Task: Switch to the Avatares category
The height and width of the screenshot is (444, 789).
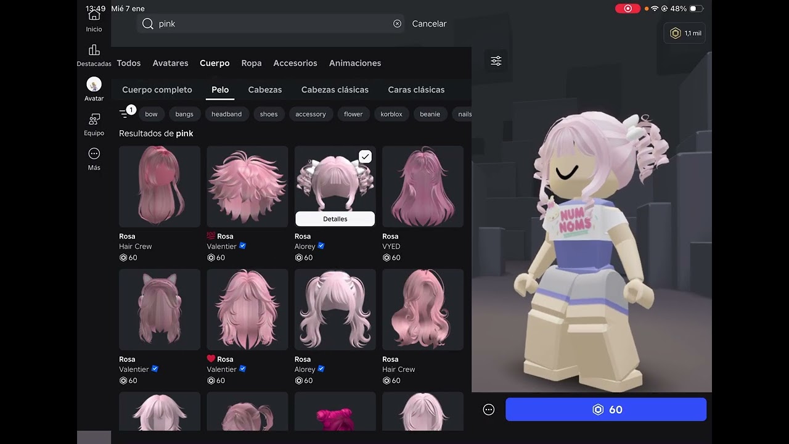Action: (170, 63)
